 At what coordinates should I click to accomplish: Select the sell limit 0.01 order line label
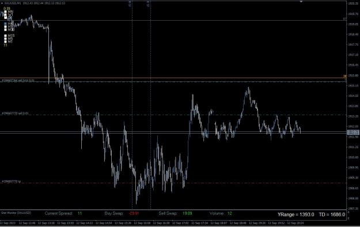[18, 81]
